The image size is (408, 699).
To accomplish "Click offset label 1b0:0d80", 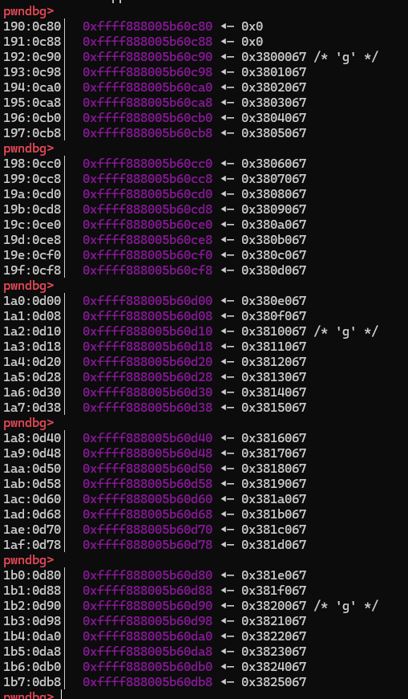I will pos(32,575).
